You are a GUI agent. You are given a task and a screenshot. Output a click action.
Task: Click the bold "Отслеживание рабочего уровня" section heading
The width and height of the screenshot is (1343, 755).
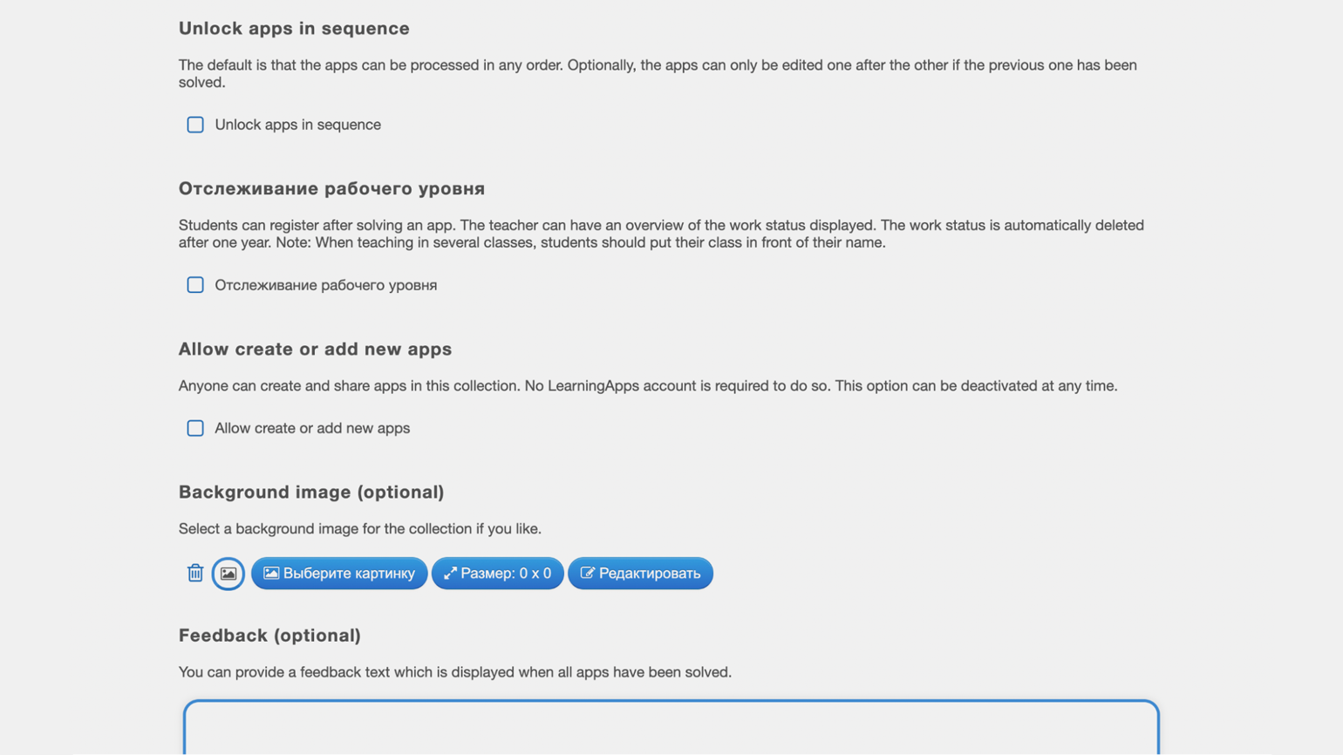click(331, 188)
